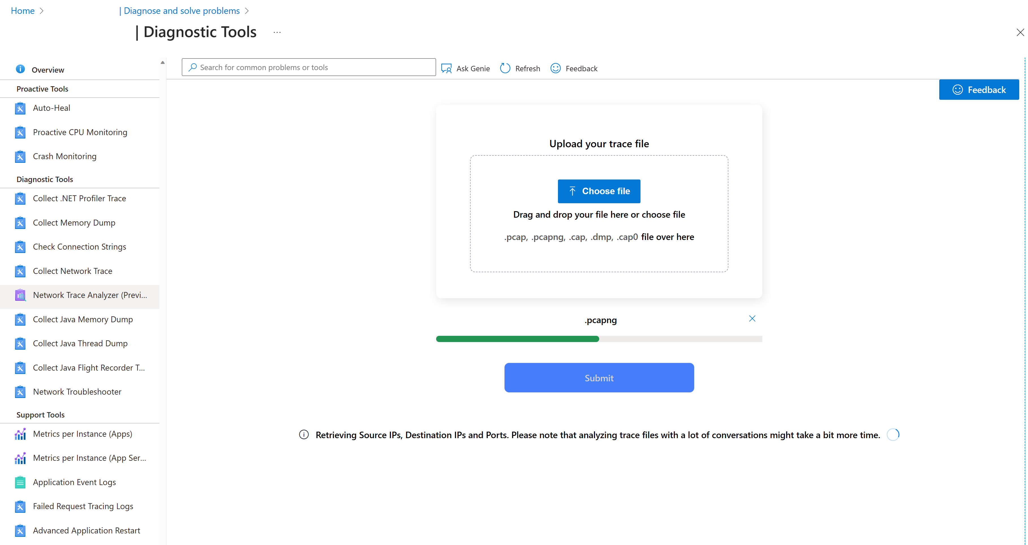Click the smiley Feedback icon in the toolbar

555,68
